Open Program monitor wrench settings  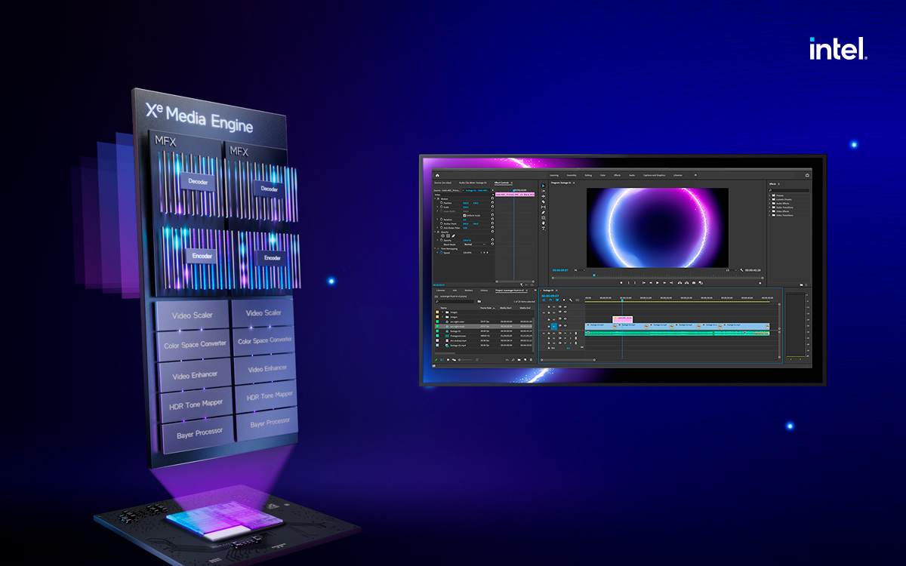click(x=742, y=270)
